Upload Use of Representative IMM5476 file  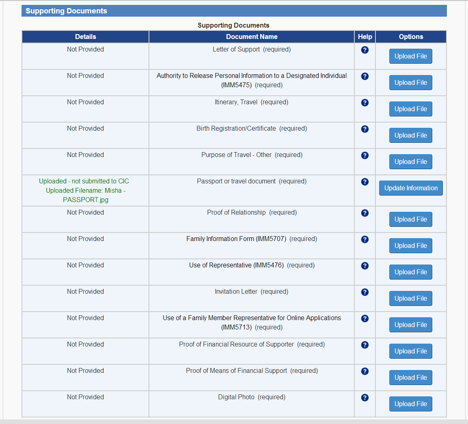click(411, 272)
